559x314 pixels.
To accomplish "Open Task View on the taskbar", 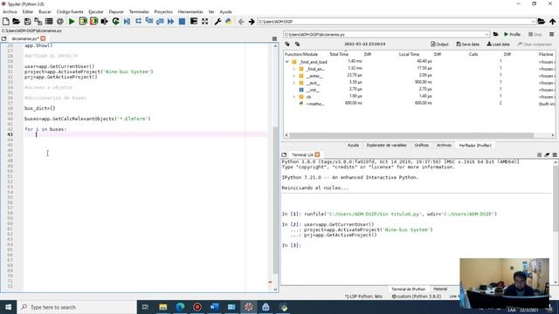I will point(145,307).
